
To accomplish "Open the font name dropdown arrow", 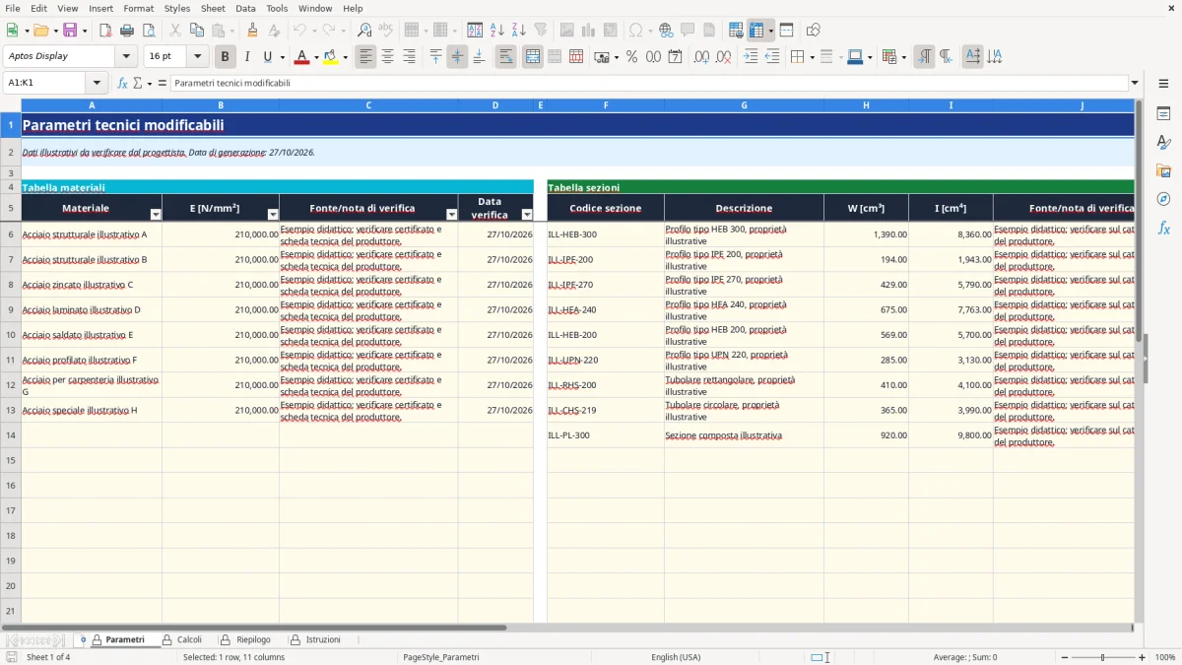I will pos(126,57).
